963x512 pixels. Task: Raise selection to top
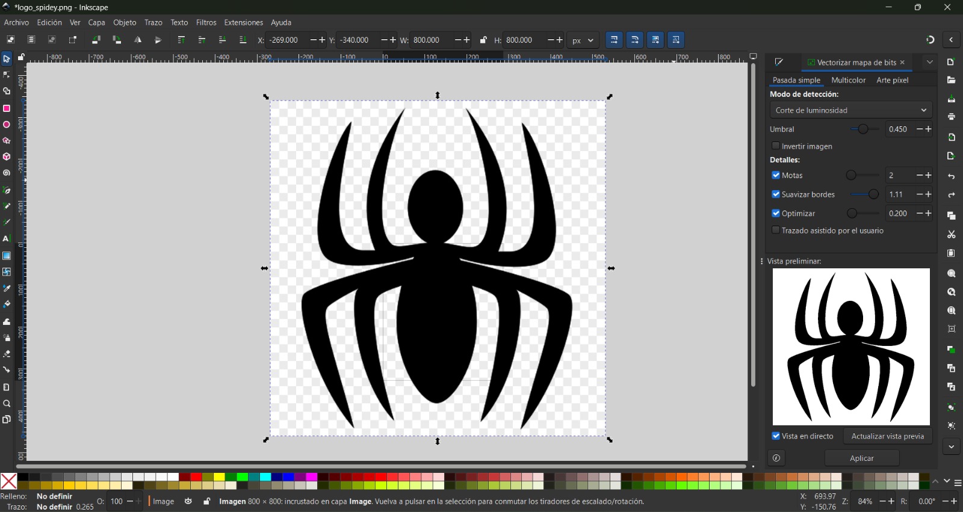[181, 40]
